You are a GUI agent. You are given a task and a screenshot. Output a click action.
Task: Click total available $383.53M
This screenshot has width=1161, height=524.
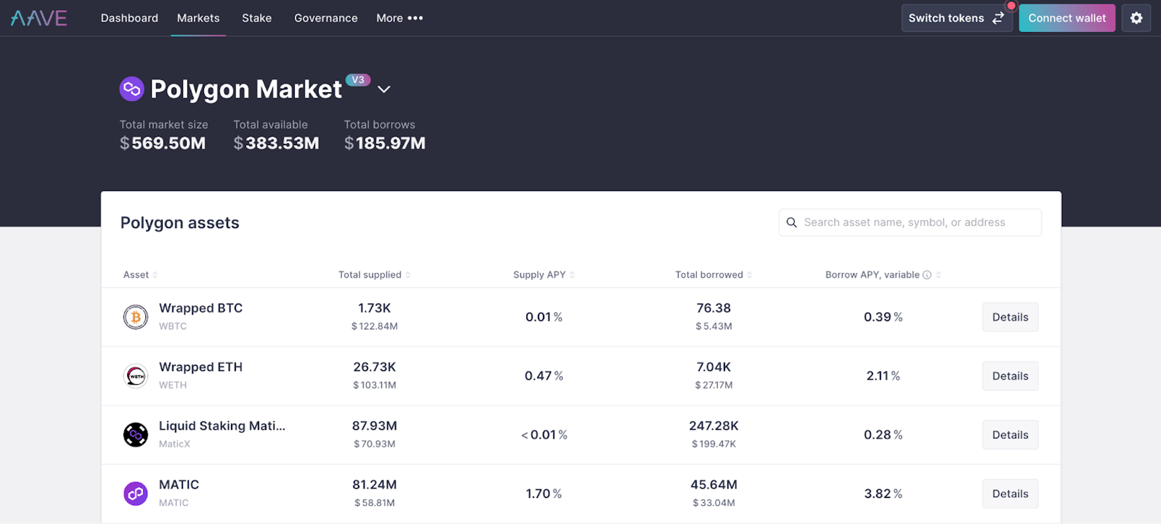tap(276, 143)
